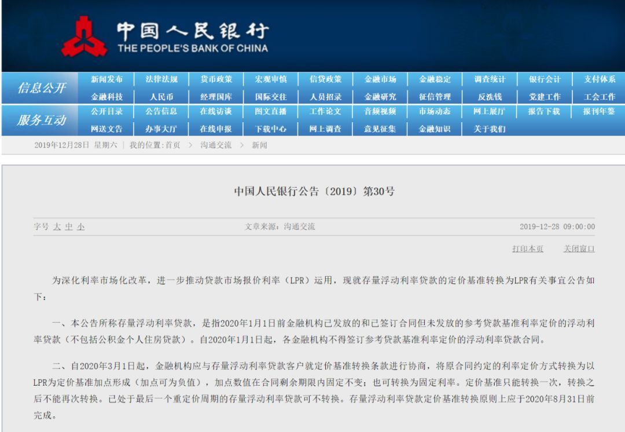Open 网送文告 navigation link

pos(106,129)
